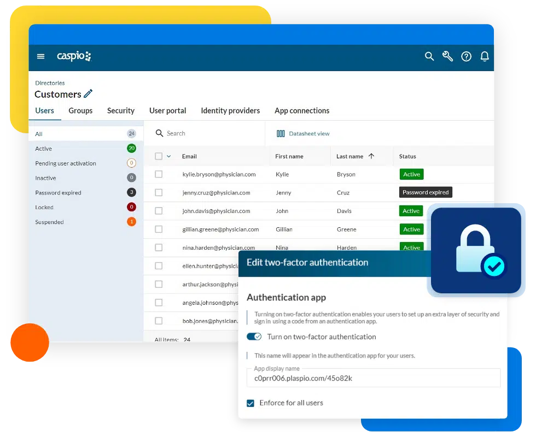
Task: Click the pencil icon to rename Customers
Action: click(x=89, y=94)
